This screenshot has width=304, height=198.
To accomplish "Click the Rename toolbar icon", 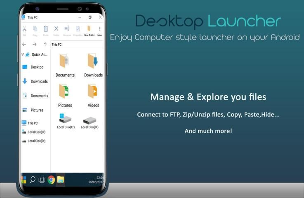I will pos(67,30).
